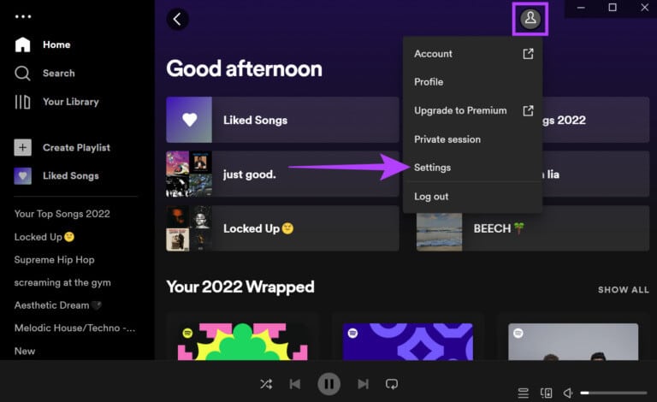Viewport: 657px width, 402px height.
Task: Mute the volume speaker icon
Action: tap(568, 393)
